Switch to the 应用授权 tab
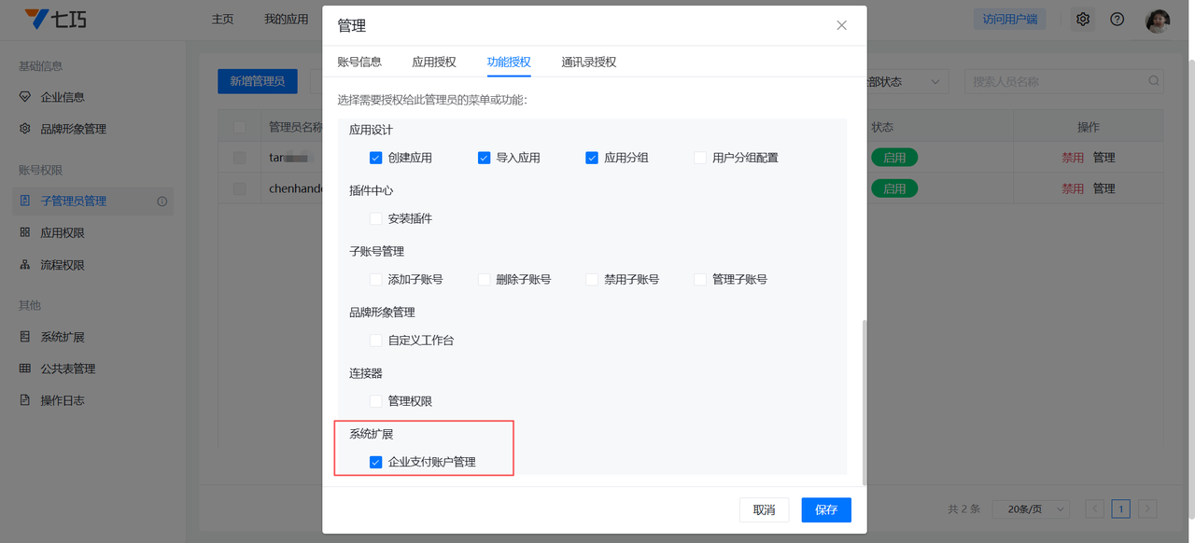 434,62
